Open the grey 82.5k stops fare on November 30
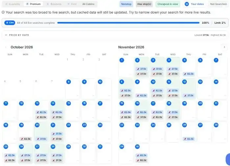Image resolution: width=230 pixels, height=166 pixels. point(142,160)
